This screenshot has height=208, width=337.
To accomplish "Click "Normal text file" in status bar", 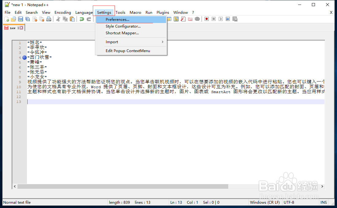I will click(x=17, y=202).
